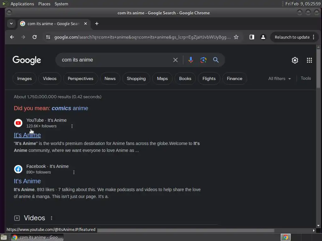Open more options for Facebook result
The image size is (322, 241).
coord(74,172)
